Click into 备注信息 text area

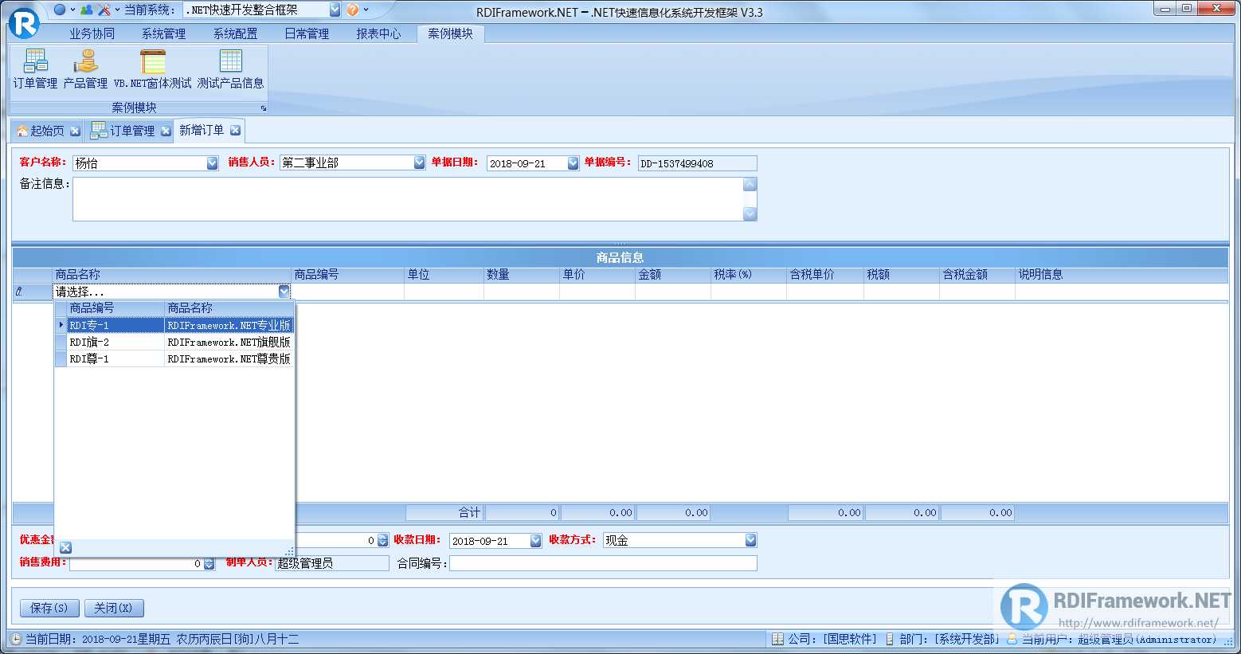(408, 199)
